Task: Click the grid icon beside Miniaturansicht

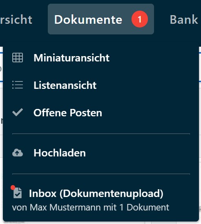Action: pos(18,58)
